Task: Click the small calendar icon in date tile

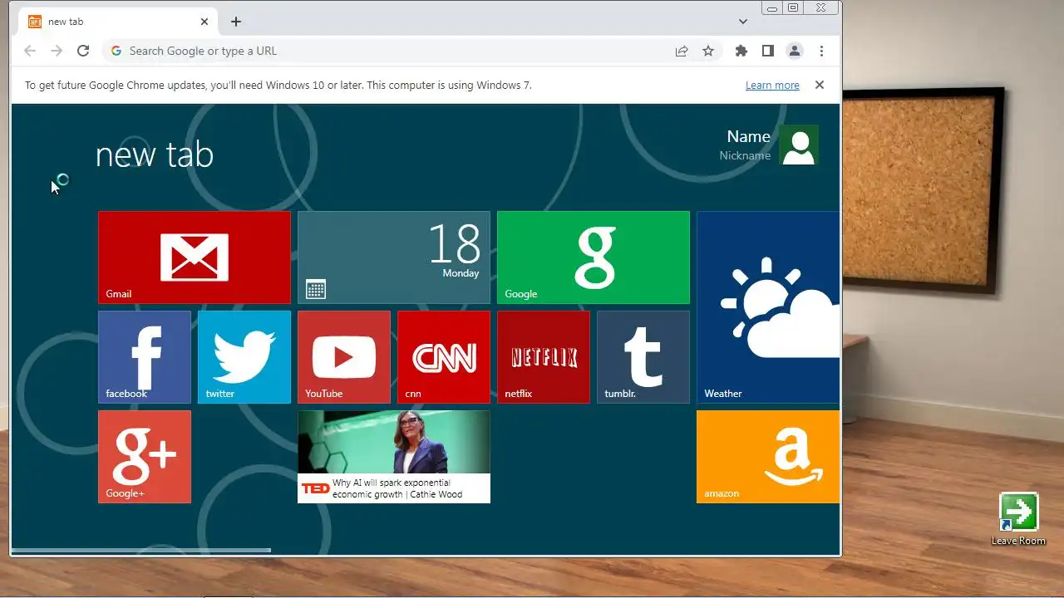Action: click(316, 289)
